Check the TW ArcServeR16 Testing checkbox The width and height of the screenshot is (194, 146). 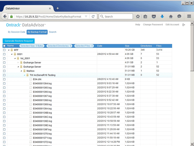pos(4,75)
